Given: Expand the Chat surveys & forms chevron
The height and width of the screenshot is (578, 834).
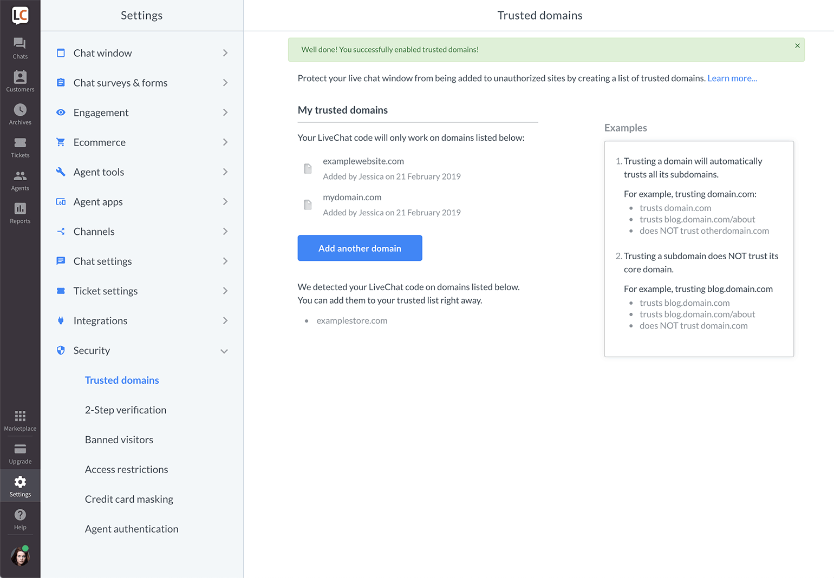Looking at the screenshot, I should tap(225, 83).
